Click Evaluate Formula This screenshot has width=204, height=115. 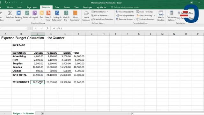pyautogui.click(x=145, y=19)
